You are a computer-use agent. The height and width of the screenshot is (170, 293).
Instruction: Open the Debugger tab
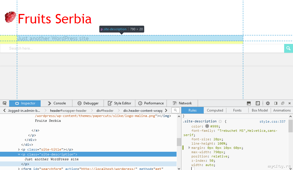(88, 103)
